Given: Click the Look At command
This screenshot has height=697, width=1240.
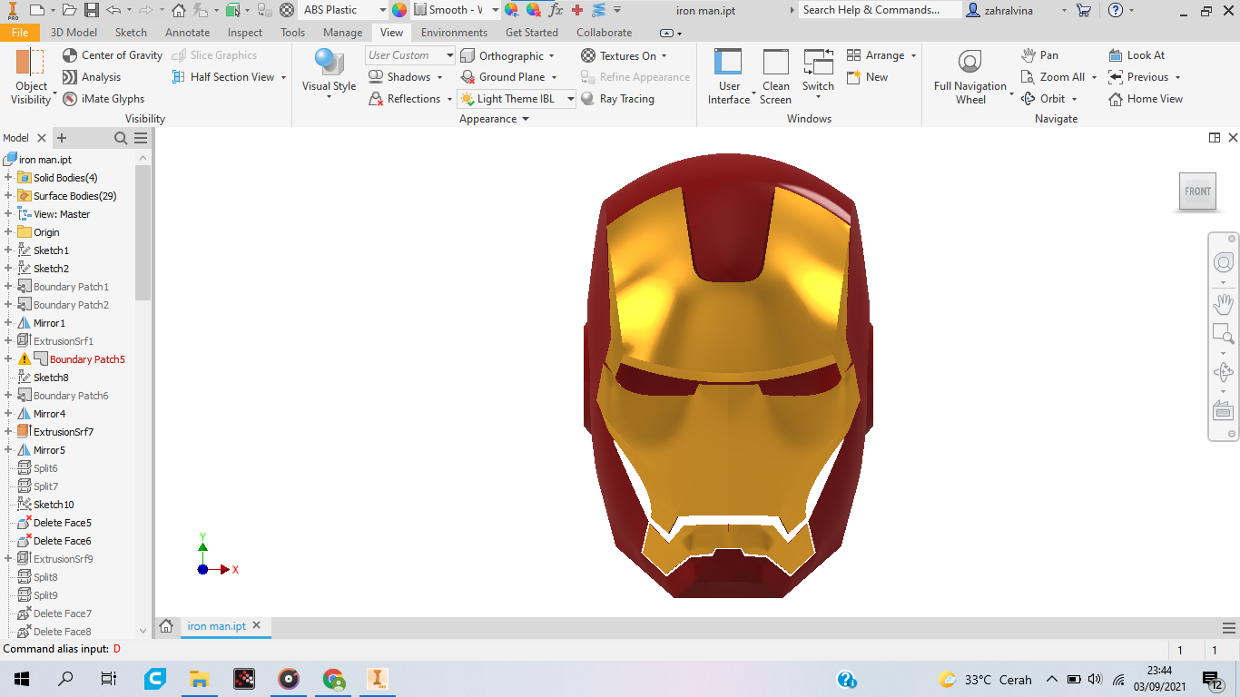Looking at the screenshot, I should click(x=1137, y=55).
